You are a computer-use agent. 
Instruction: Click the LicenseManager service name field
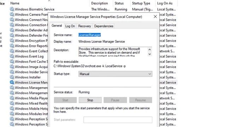(x=89, y=35)
